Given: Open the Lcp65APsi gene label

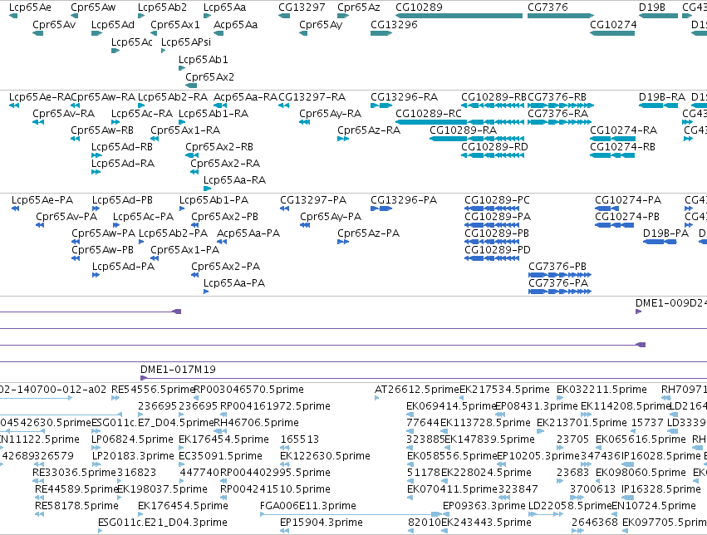Looking at the screenshot, I should [x=186, y=42].
